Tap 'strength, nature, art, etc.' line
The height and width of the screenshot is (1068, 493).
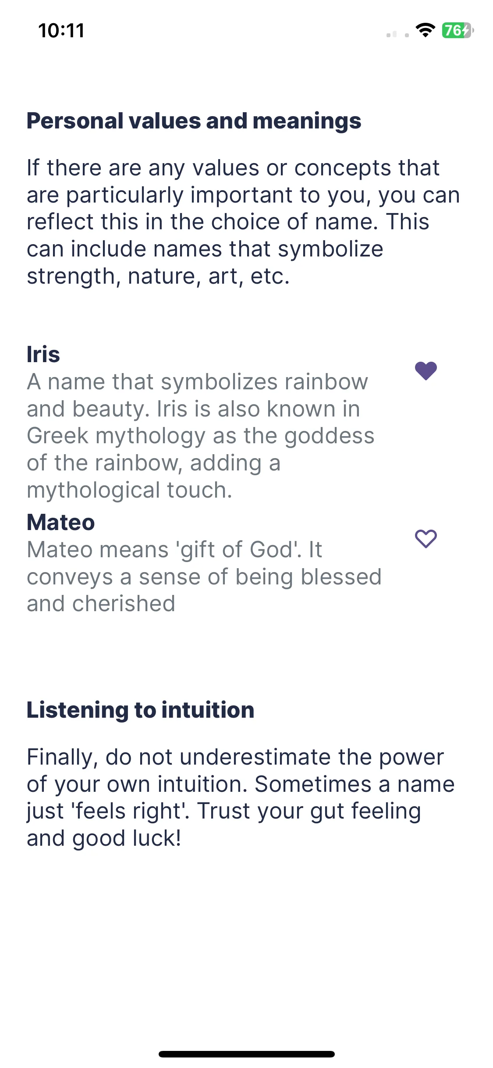[158, 276]
